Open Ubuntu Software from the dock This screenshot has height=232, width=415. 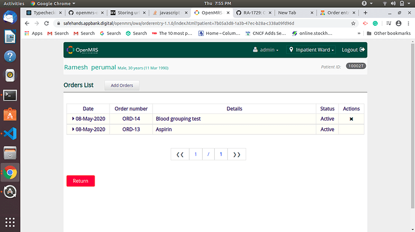[x=10, y=115]
